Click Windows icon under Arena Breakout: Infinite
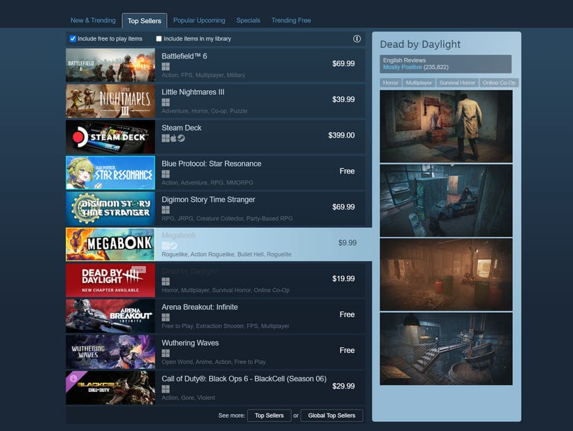The image size is (573, 431). tap(166, 317)
